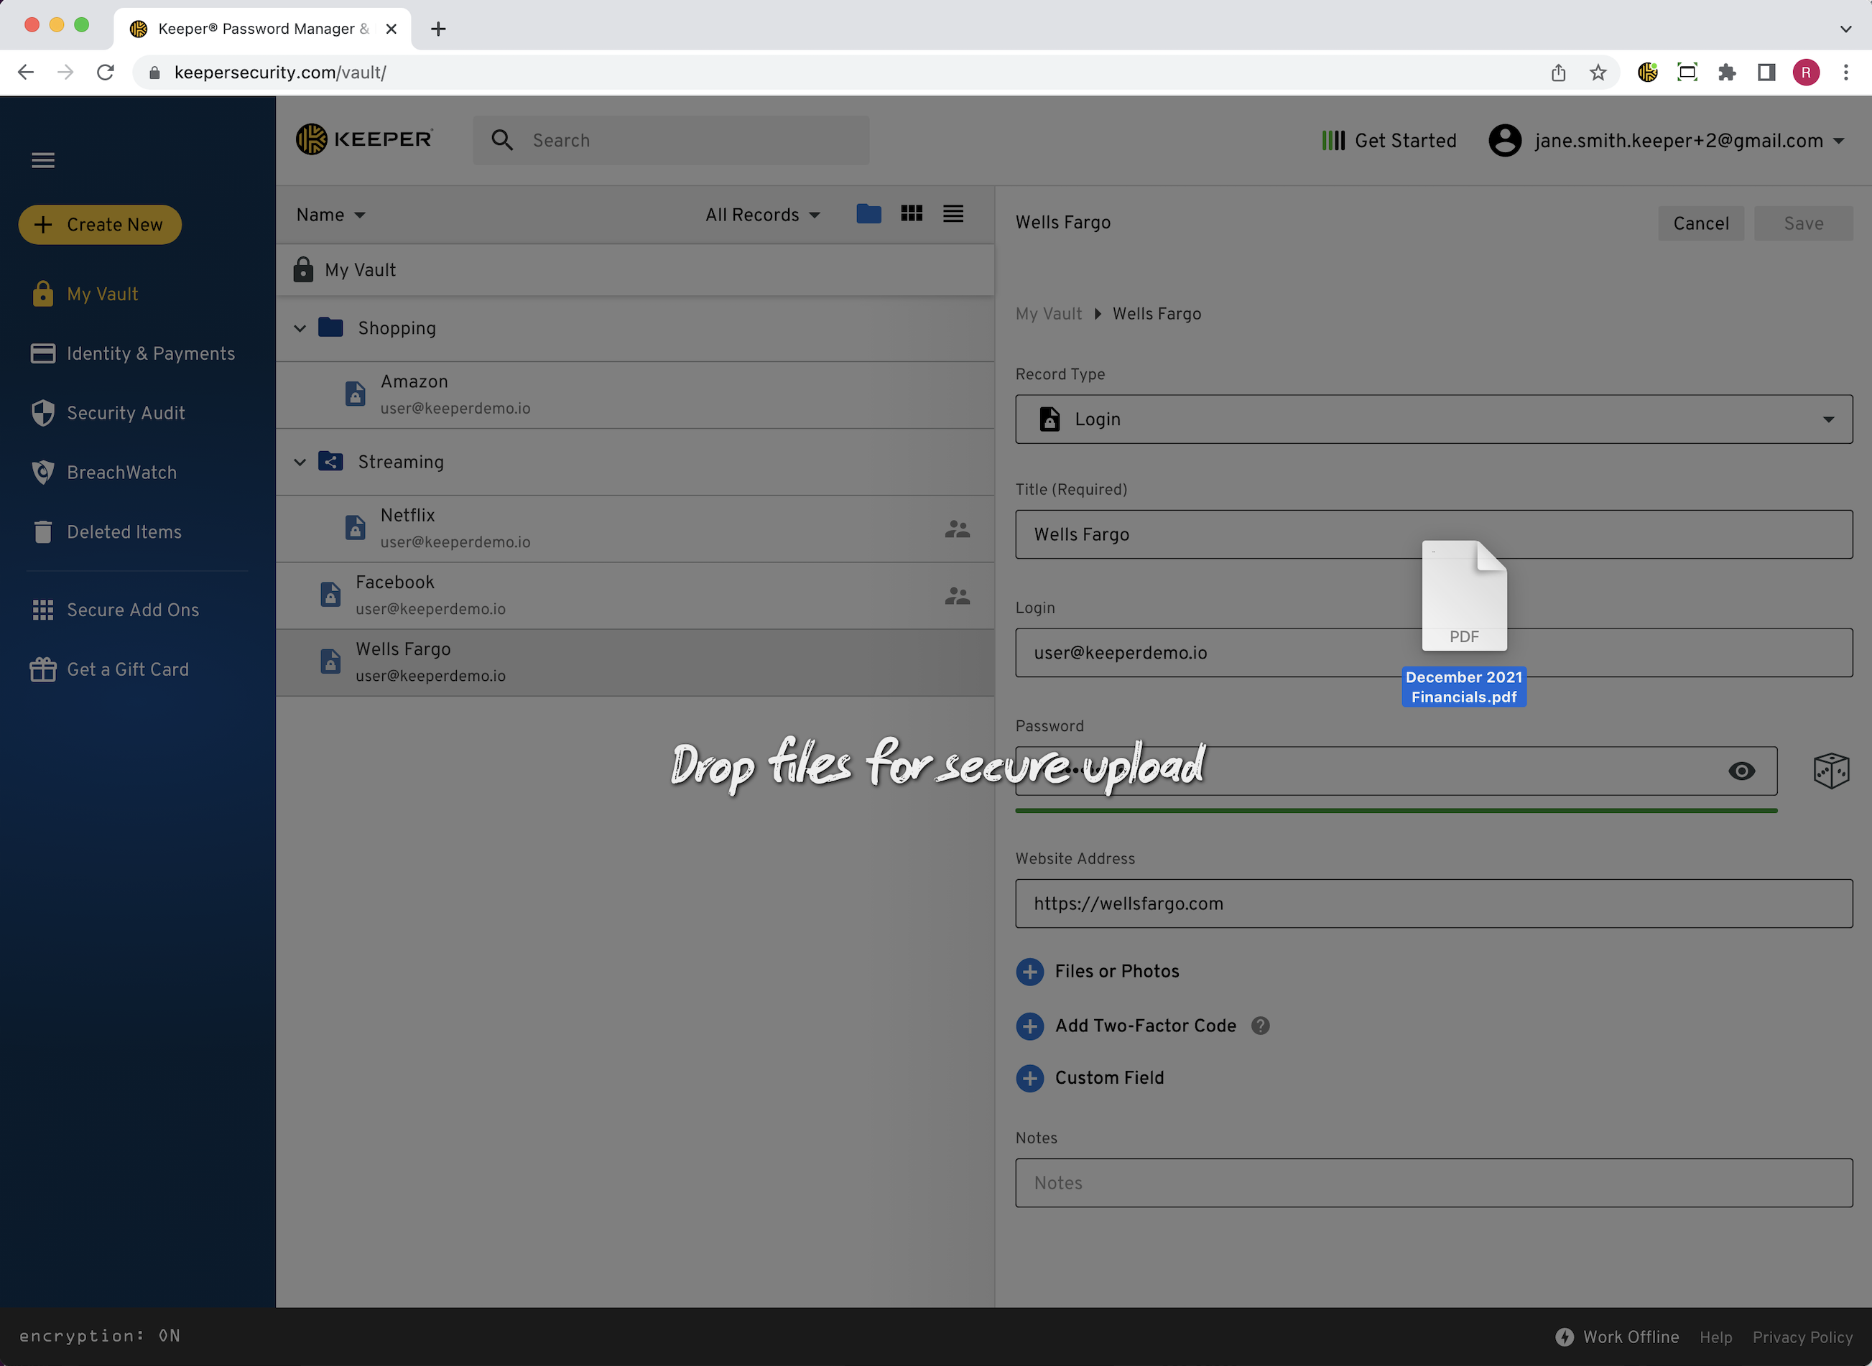Image resolution: width=1872 pixels, height=1366 pixels.
Task: Click Add Two-Factor Code
Action: (1126, 1026)
